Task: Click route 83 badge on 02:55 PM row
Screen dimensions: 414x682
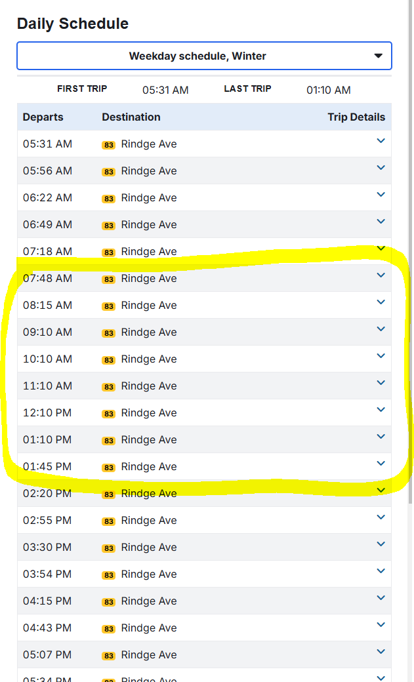Action: (x=109, y=521)
